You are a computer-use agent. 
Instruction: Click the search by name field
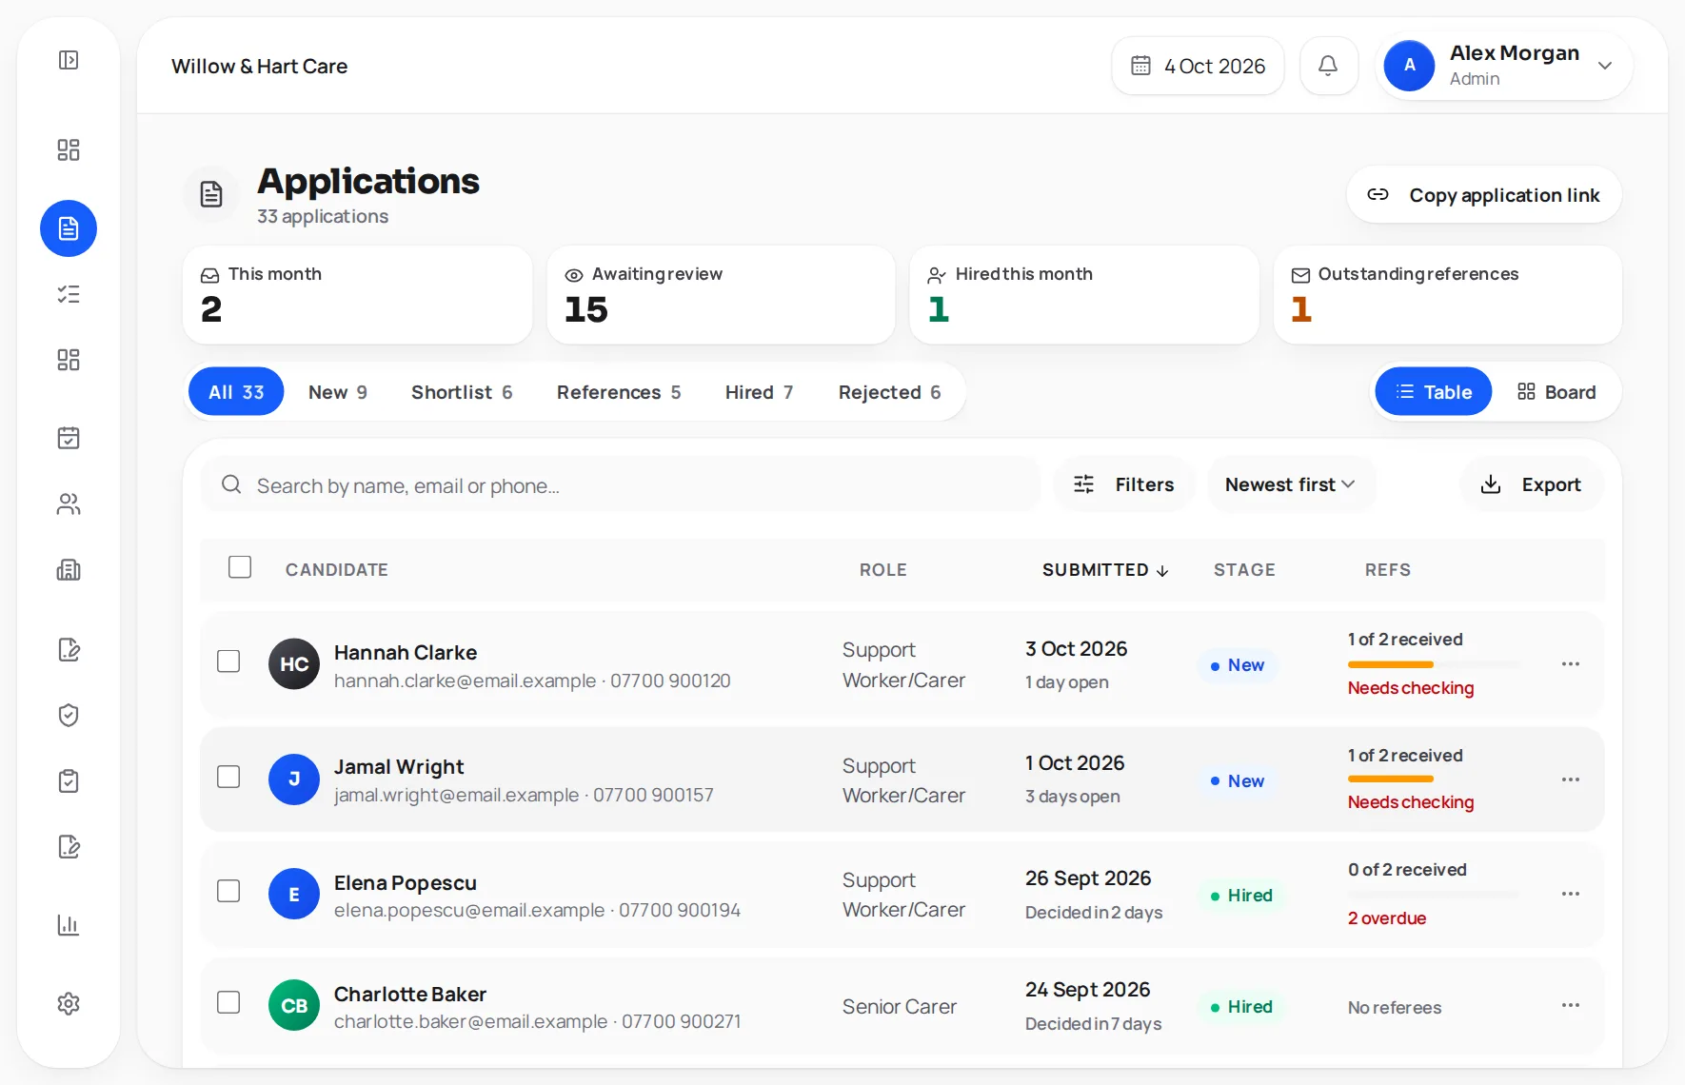click(621, 485)
